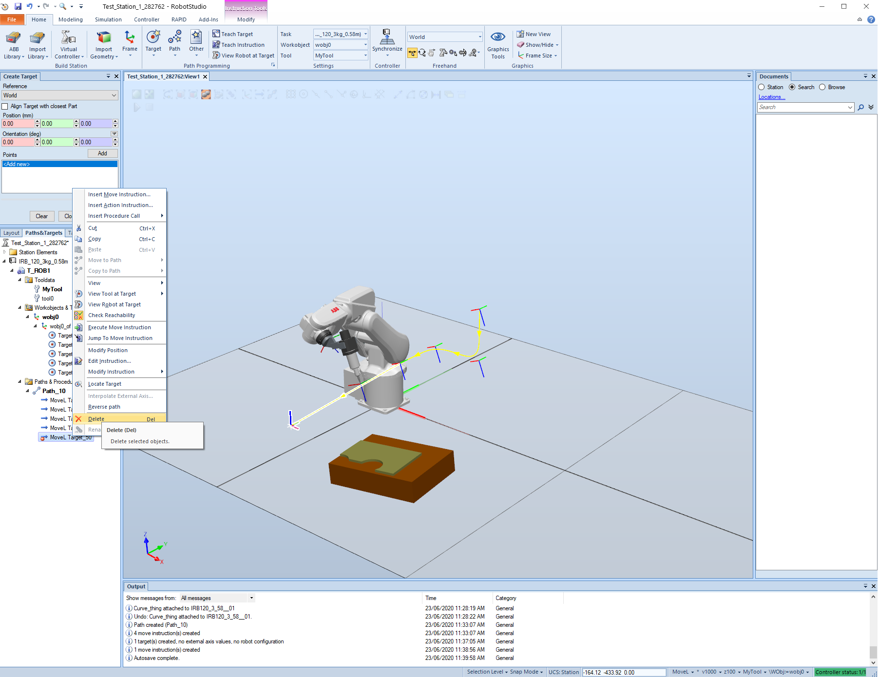Open the Reference World dropdown

pyautogui.click(x=60, y=95)
